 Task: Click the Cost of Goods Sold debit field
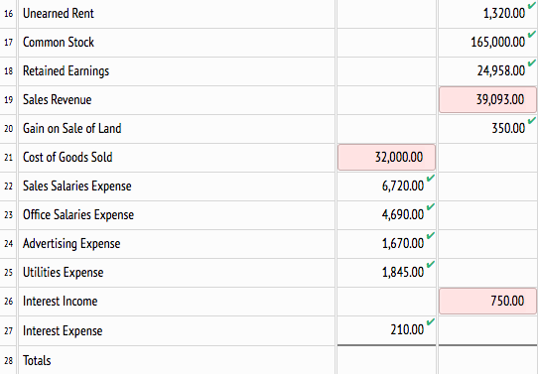click(x=386, y=158)
